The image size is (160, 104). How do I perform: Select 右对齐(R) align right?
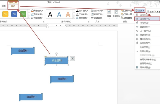[x=148, y=23]
